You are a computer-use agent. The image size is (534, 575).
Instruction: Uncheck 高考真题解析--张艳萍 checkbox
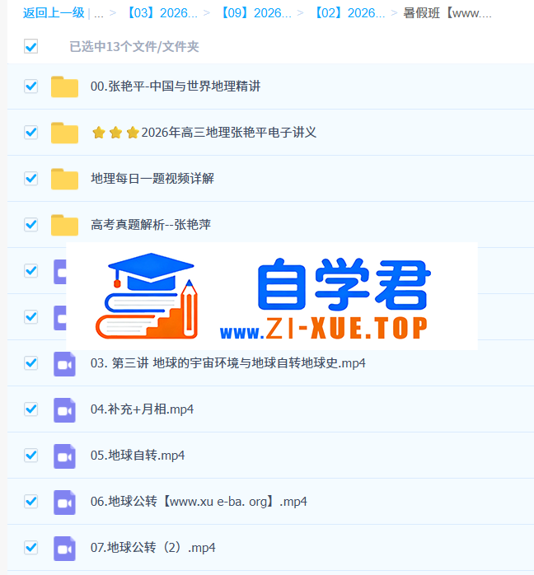point(30,225)
